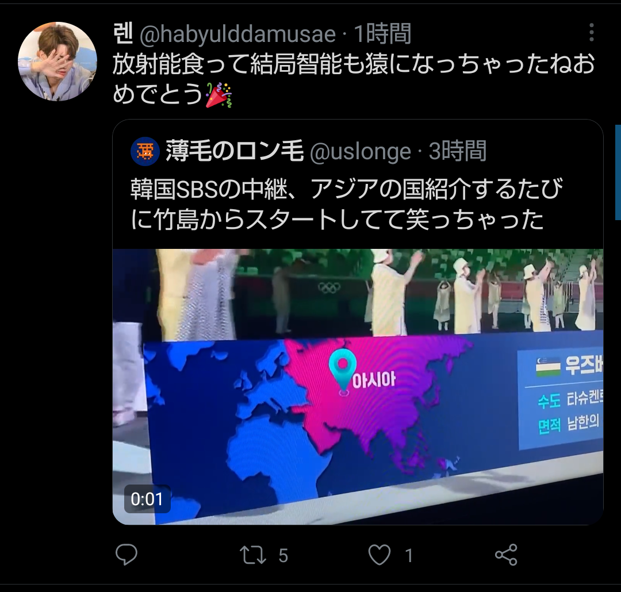Screen dimensions: 621x592
Task: Open the 렌 profile avatar photo
Action: coord(57,61)
